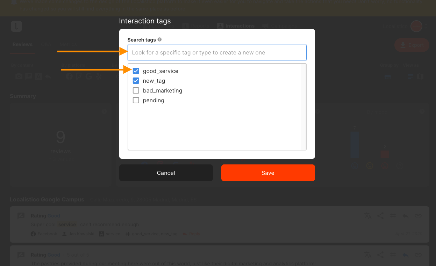Filter by the Facebook platform icon
The height and width of the screenshot is (266, 436).
[69, 76]
